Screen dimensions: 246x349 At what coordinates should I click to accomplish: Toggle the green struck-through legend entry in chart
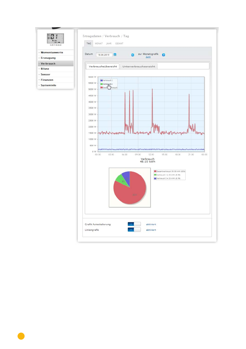coord(106,84)
